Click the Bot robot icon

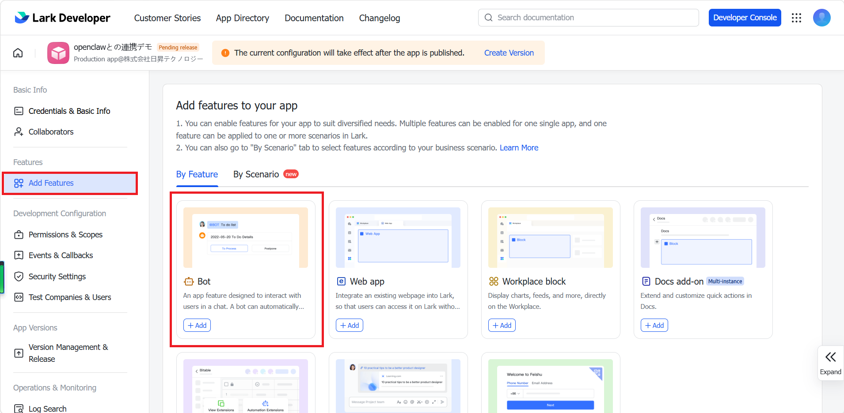189,282
